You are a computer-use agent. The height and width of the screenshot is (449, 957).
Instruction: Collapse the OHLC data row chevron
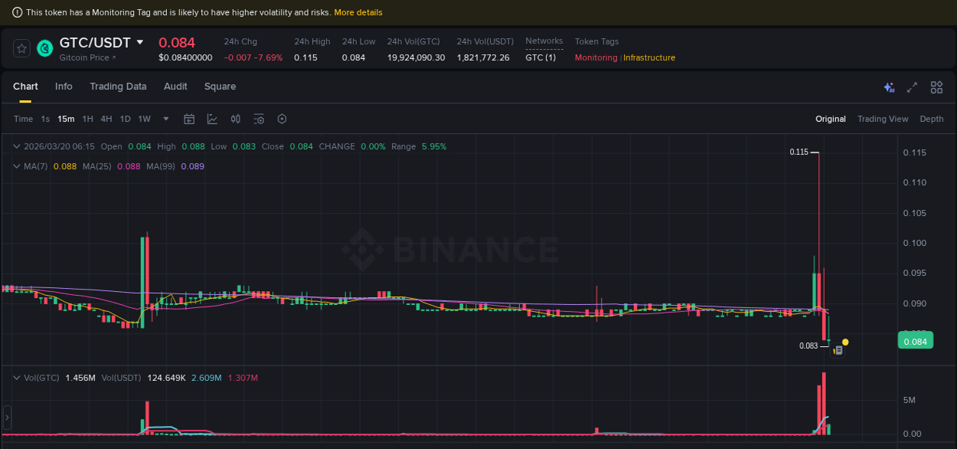[15, 146]
